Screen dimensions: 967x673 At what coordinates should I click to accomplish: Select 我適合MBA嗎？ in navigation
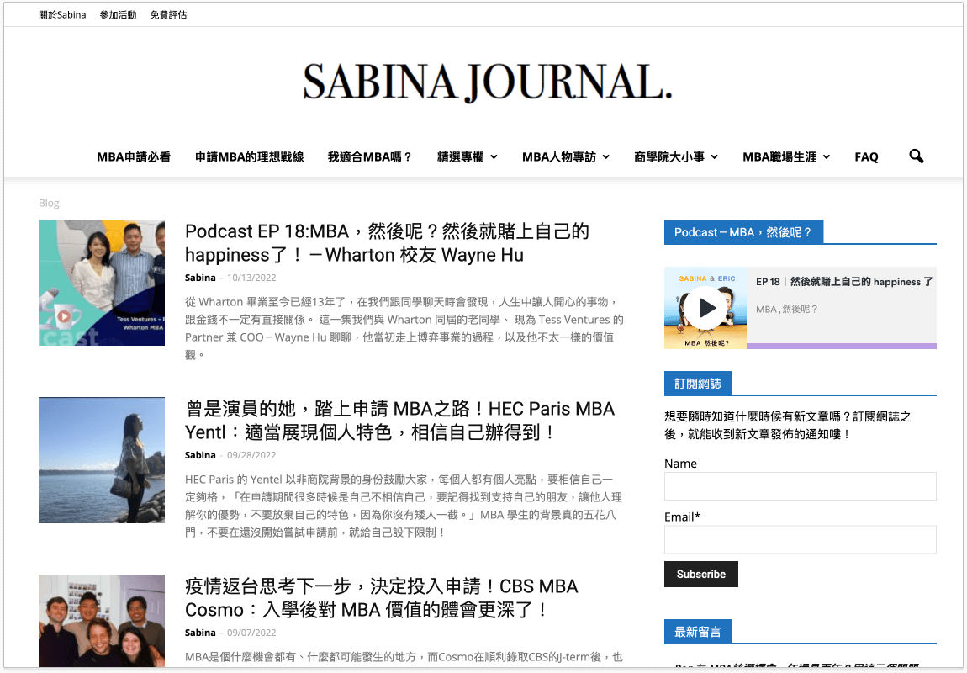pos(370,156)
